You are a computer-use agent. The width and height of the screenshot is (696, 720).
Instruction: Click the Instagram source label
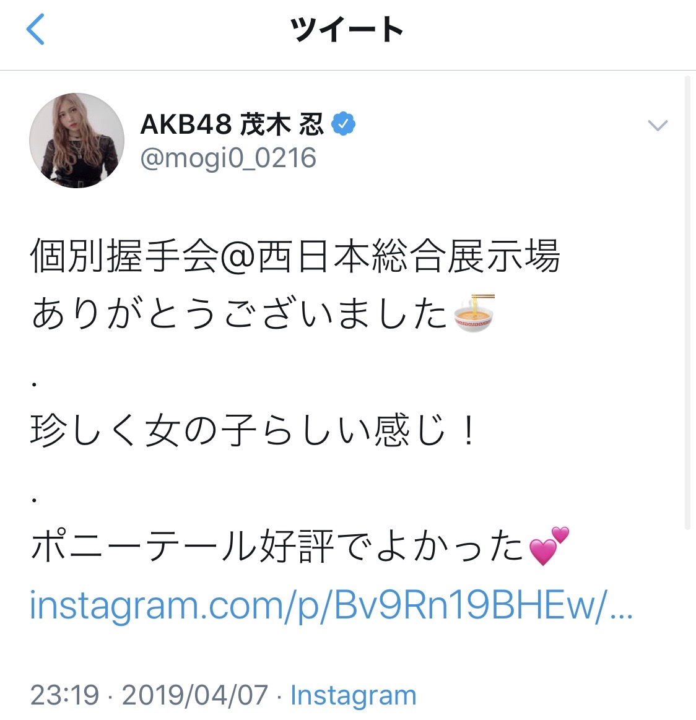pos(353,695)
